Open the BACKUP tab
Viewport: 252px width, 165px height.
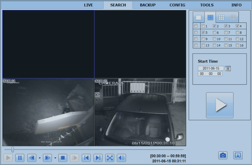coord(147,5)
